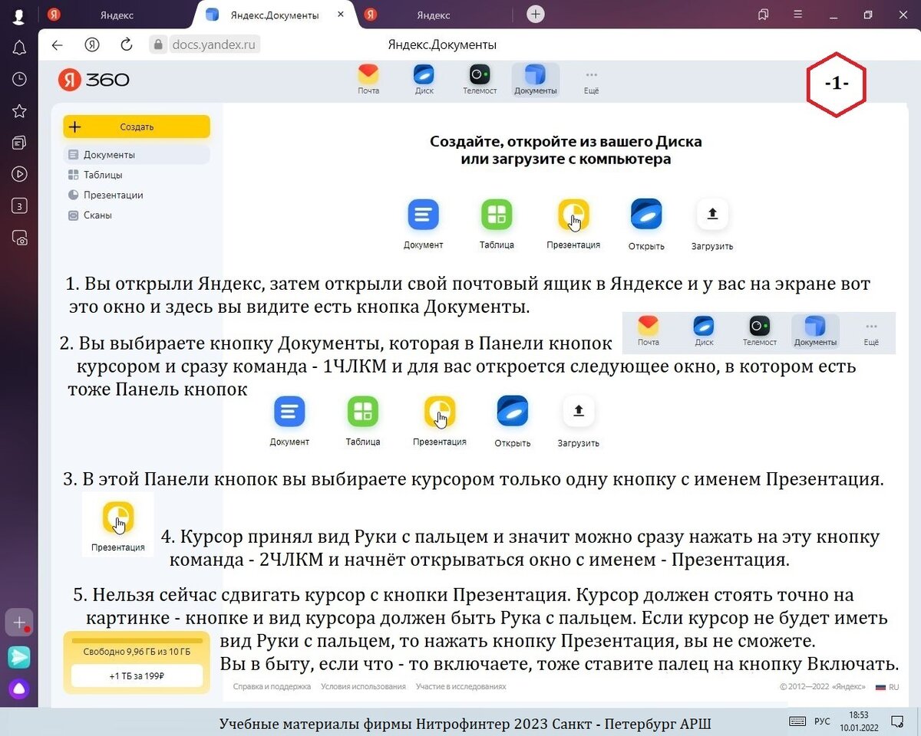Launch Alice assistant in browser sidebar

(x=19, y=688)
